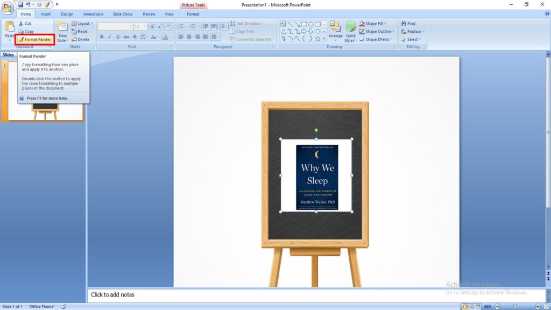Expand Shape Effects options
The width and height of the screenshot is (551, 310).
376,39
